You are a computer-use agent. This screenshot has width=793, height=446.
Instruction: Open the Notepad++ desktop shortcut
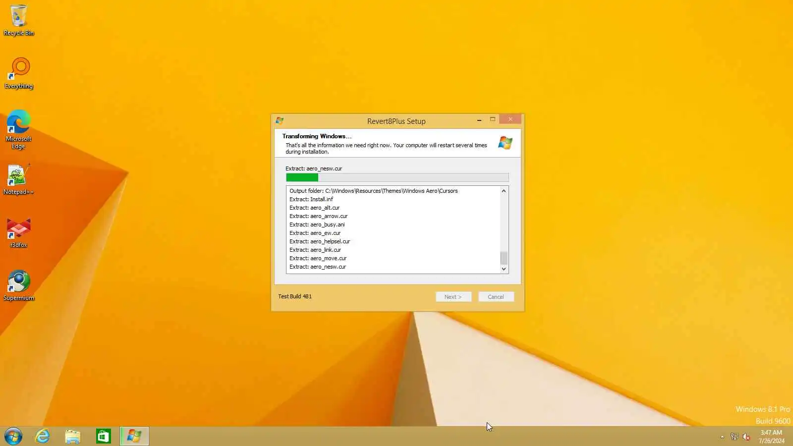pyautogui.click(x=19, y=179)
